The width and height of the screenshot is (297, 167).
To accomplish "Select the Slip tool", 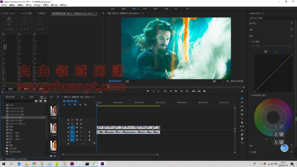I will (242, 126).
